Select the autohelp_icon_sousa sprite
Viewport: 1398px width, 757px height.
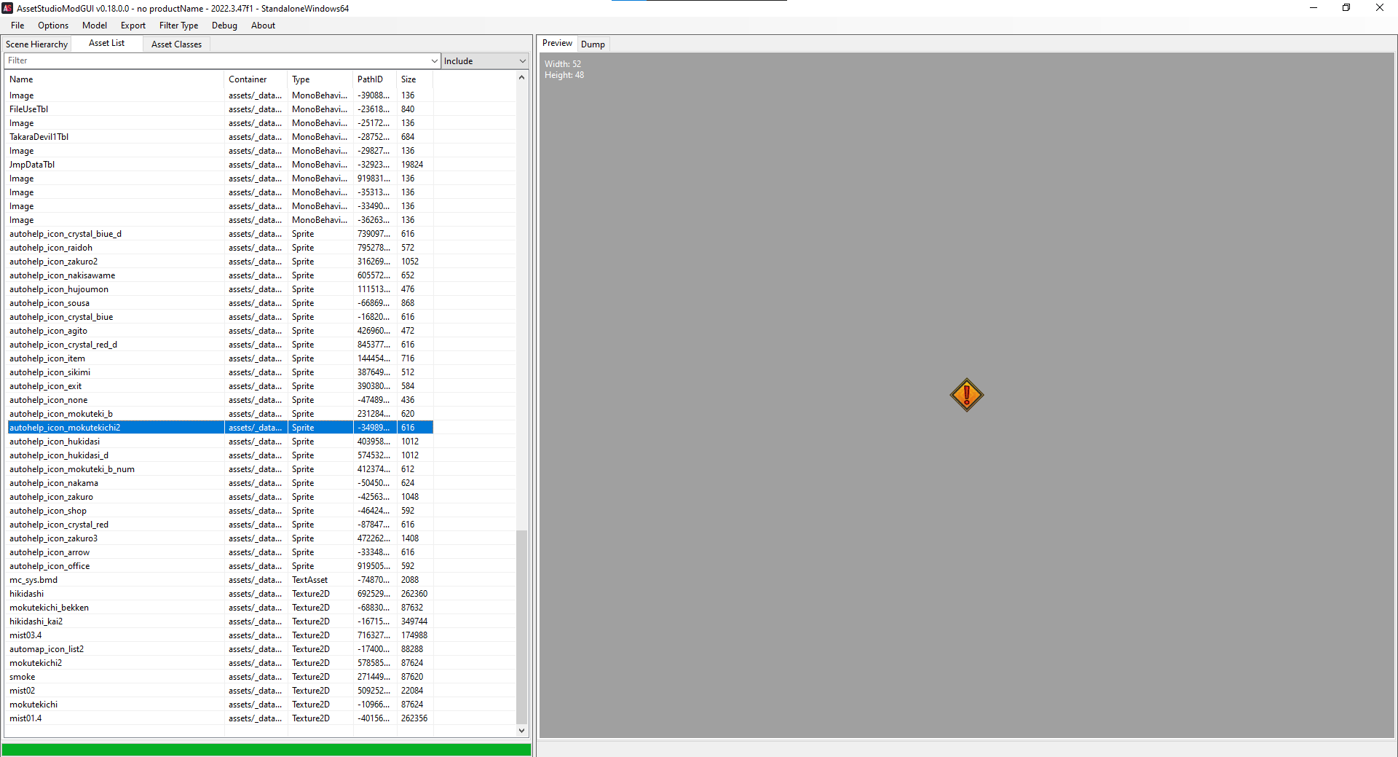pos(220,303)
